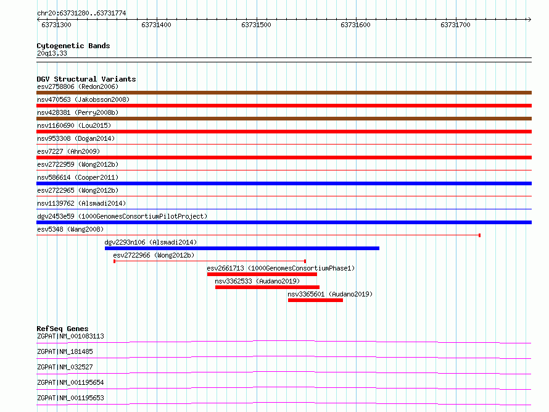This screenshot has width=549, height=412.
Task: Select the thick red esv7227 bar
Action: (284, 158)
